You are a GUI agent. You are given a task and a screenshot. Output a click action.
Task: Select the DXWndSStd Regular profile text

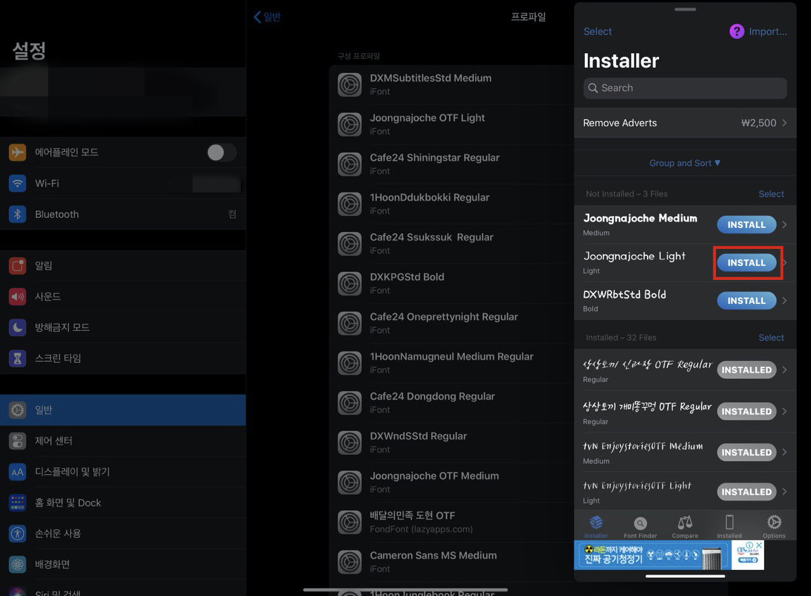click(x=418, y=436)
